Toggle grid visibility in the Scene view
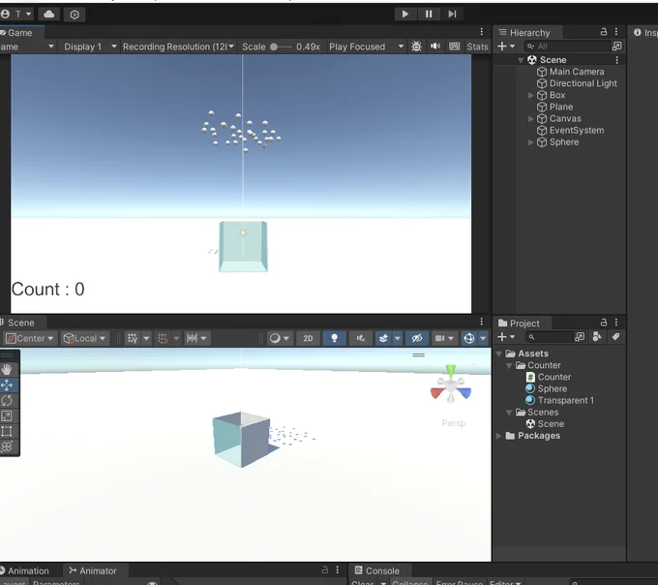Viewport: 658px width, 585px height. click(x=133, y=338)
